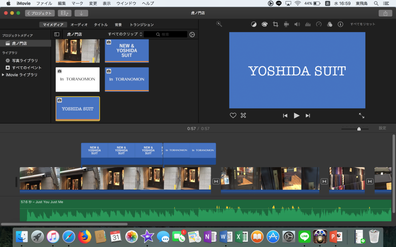Screen dimensions: 396x247
Task: Select blue In TORANOMON thumbnail
Action: (127, 80)
